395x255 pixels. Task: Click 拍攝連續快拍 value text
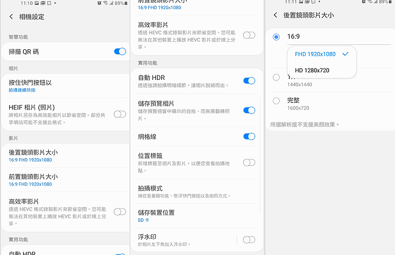[22, 90]
